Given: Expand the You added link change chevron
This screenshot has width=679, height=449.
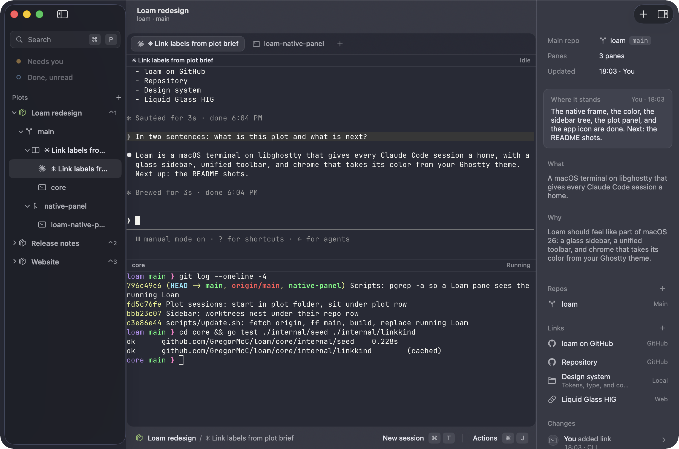Looking at the screenshot, I should tap(664, 440).
